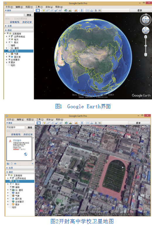This screenshot has height=225, width=152.
Task: Check the 地形 checkbox under the highlighted 海洋 layer
Action: (x=9, y=65)
